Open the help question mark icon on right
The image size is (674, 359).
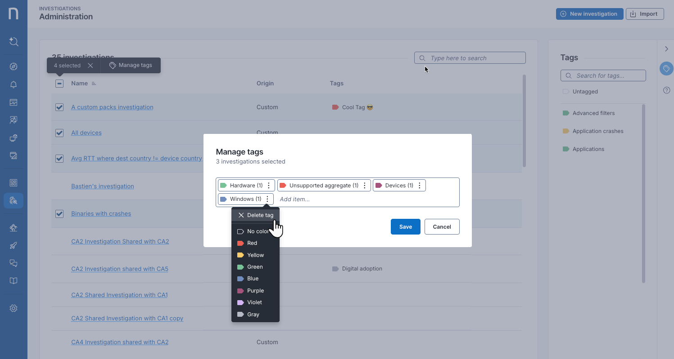666,90
